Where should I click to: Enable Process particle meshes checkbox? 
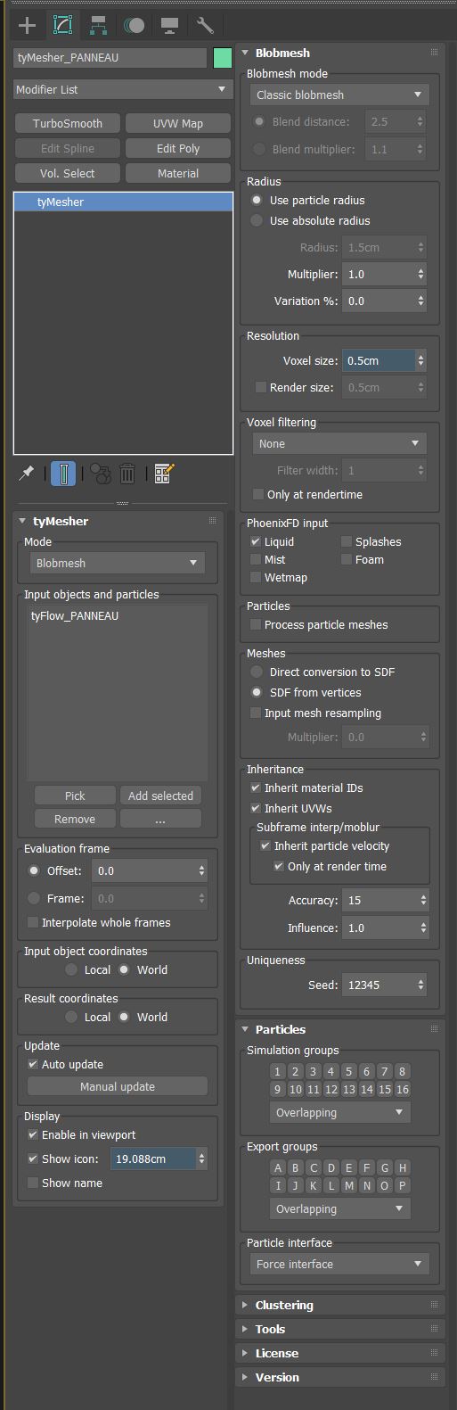256,624
